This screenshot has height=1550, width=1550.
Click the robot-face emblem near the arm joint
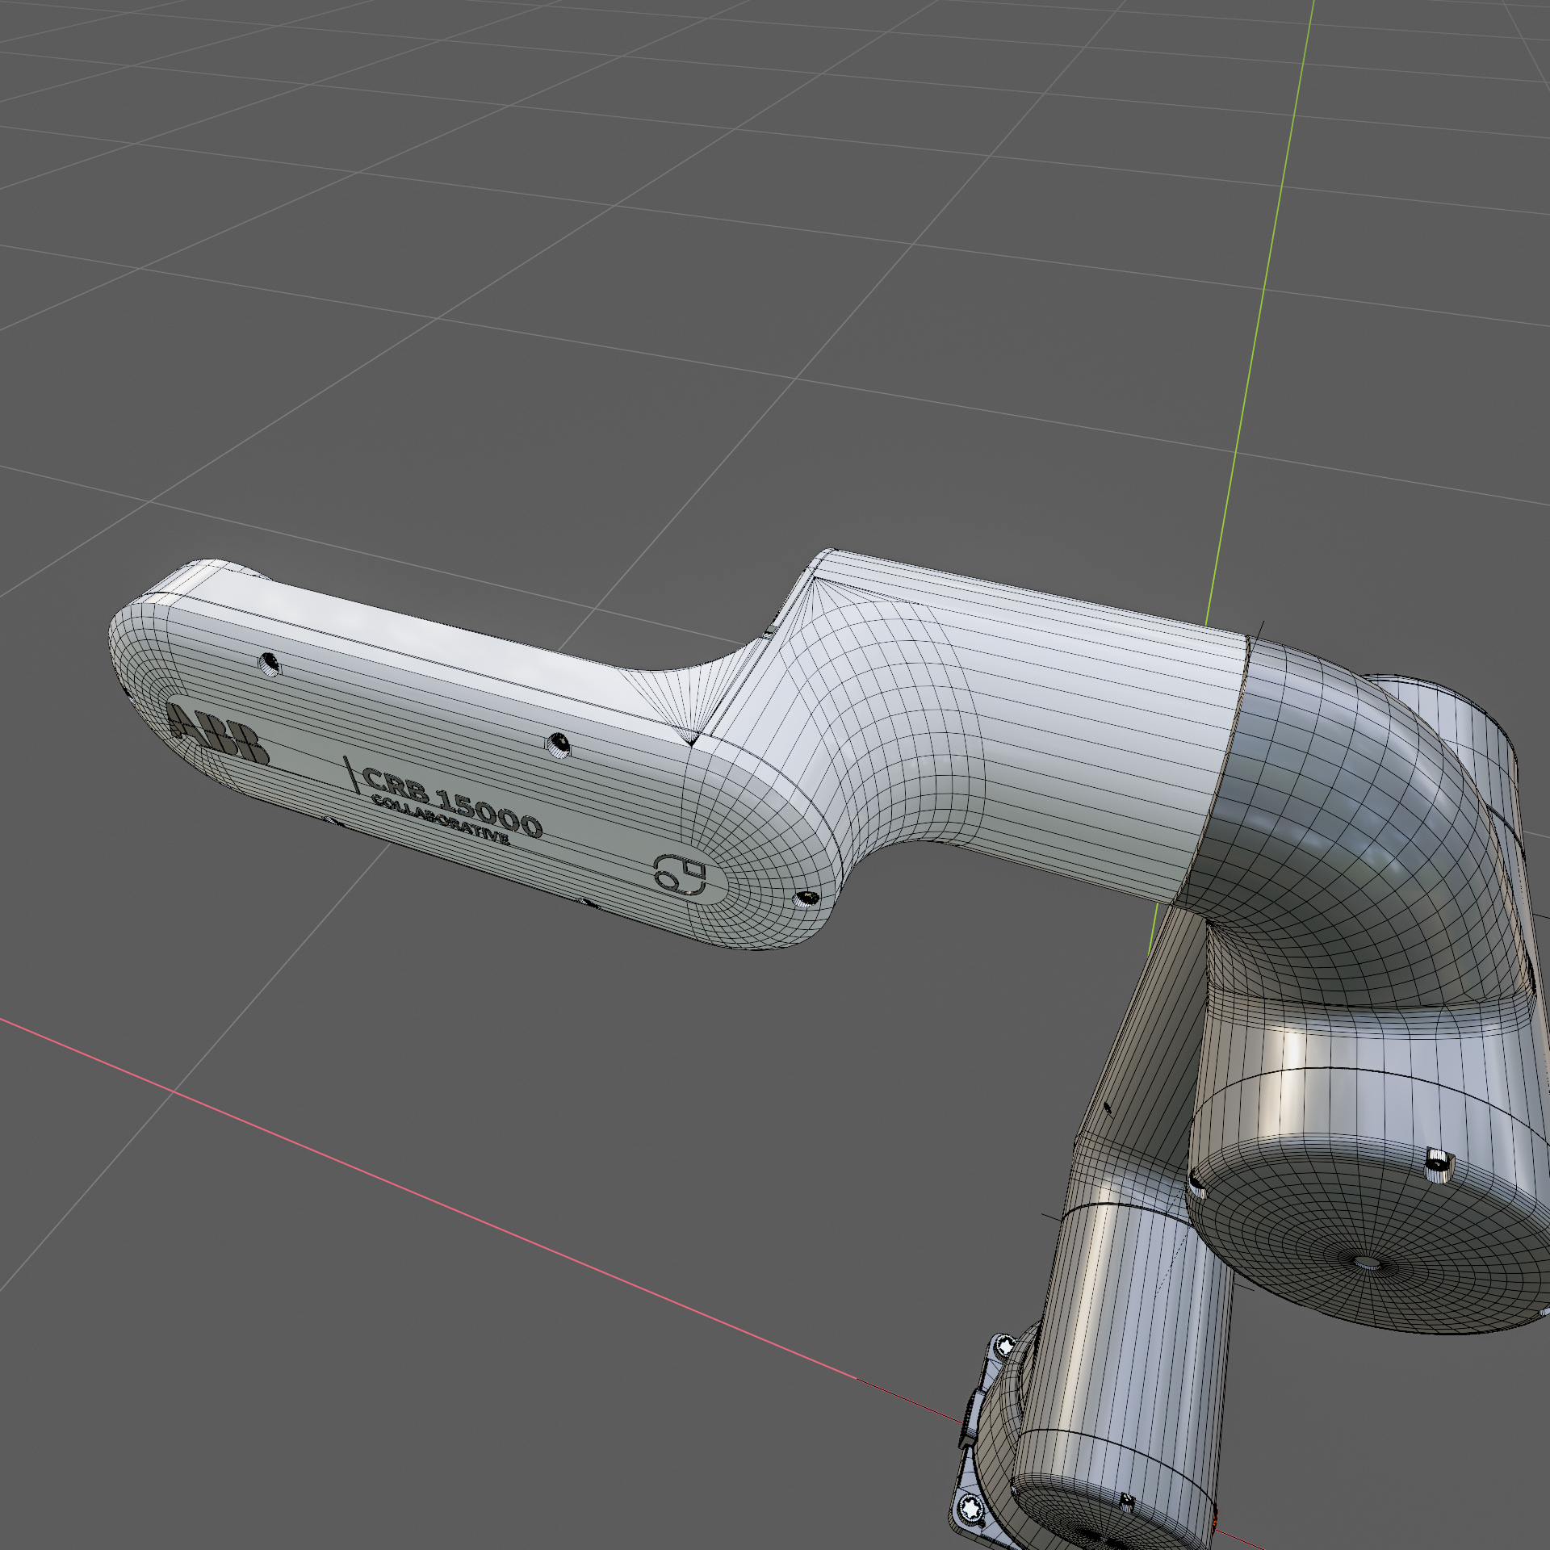(679, 874)
